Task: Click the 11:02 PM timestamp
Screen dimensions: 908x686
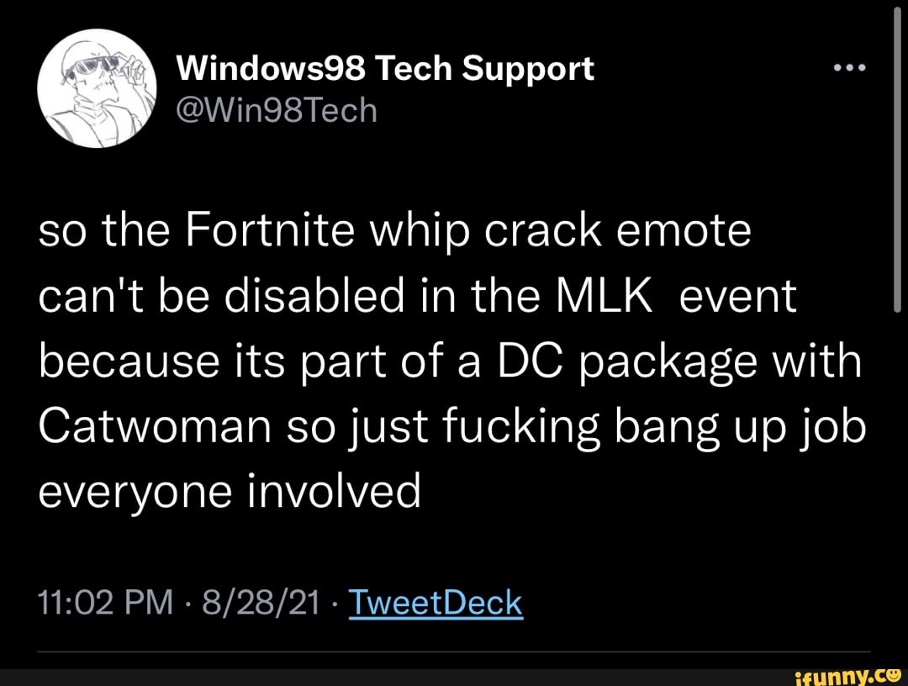Action: click(104, 602)
